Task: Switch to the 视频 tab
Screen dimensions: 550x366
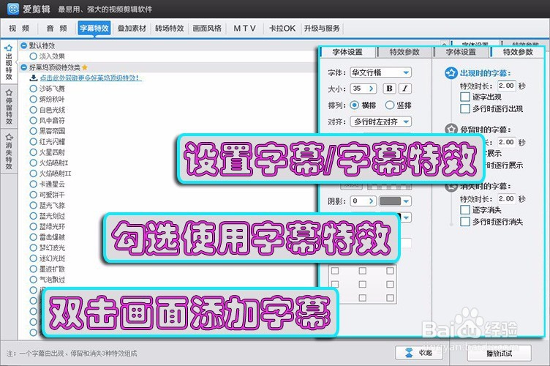Action: tap(19, 29)
